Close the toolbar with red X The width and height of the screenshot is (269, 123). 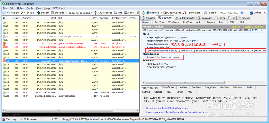(x=265, y=13)
